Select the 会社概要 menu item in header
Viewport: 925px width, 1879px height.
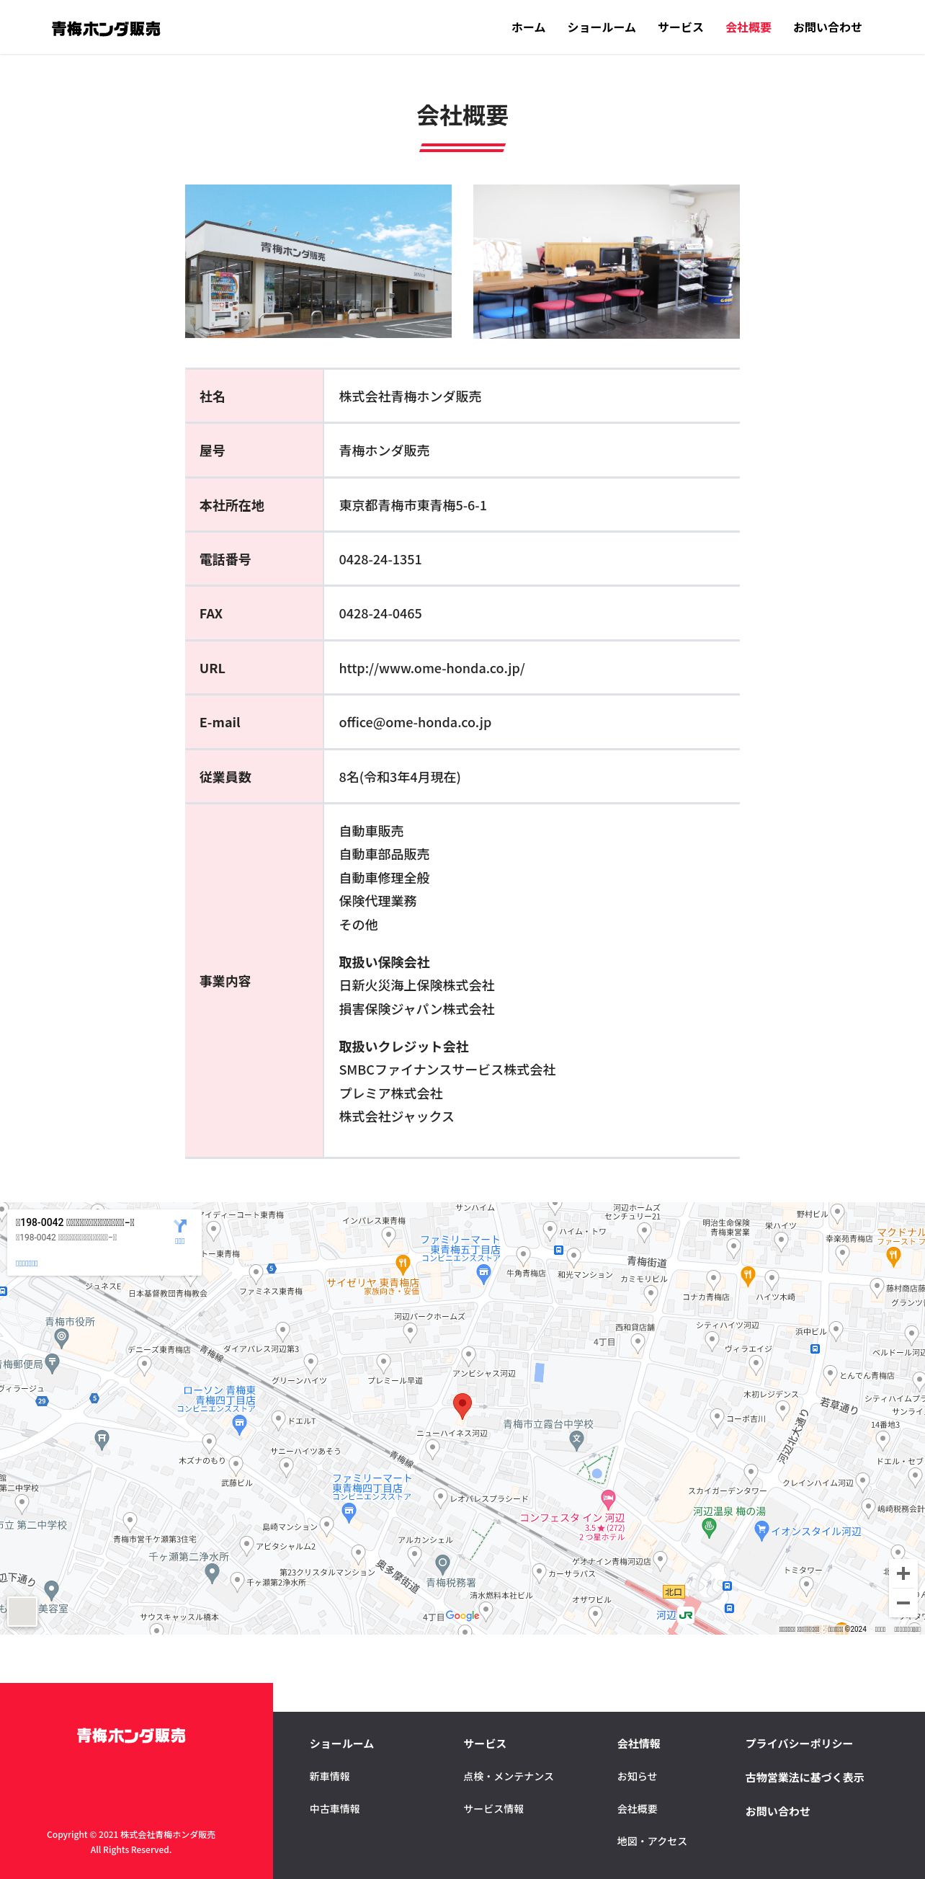click(748, 27)
